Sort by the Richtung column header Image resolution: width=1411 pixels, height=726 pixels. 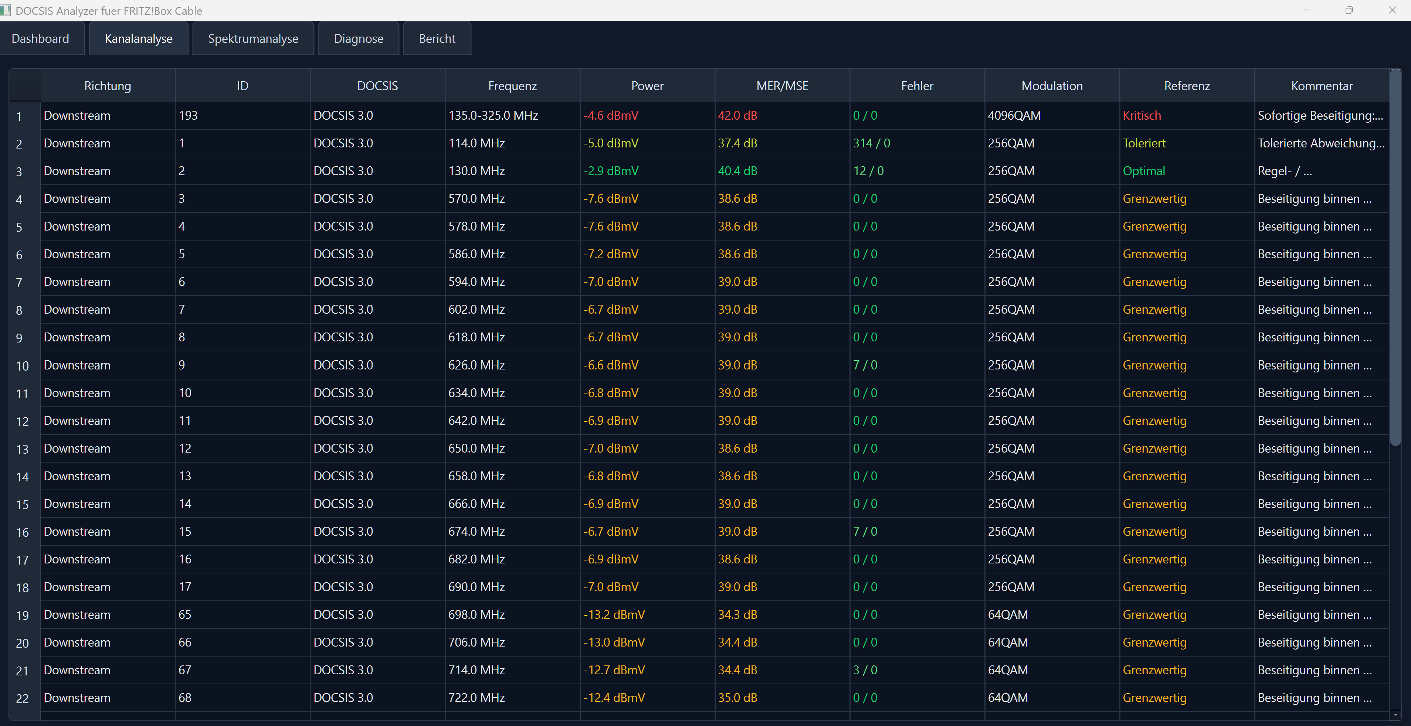point(108,85)
